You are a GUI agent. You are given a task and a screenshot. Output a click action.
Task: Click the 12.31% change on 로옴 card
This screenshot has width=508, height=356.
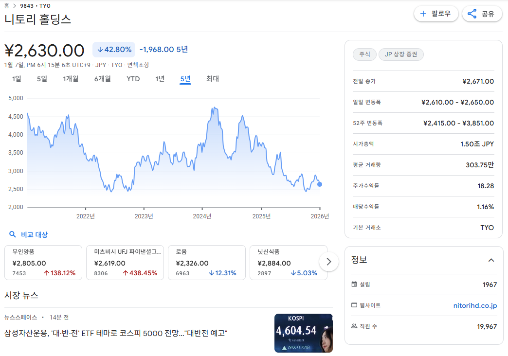point(222,273)
